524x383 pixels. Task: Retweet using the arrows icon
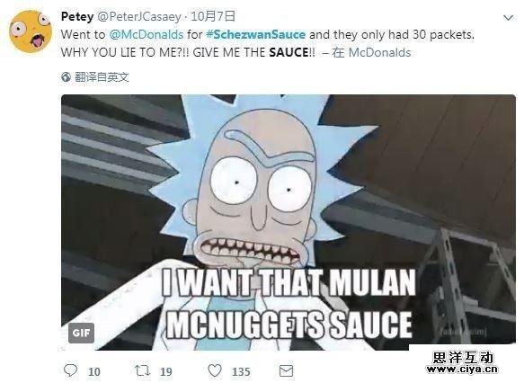tap(142, 370)
